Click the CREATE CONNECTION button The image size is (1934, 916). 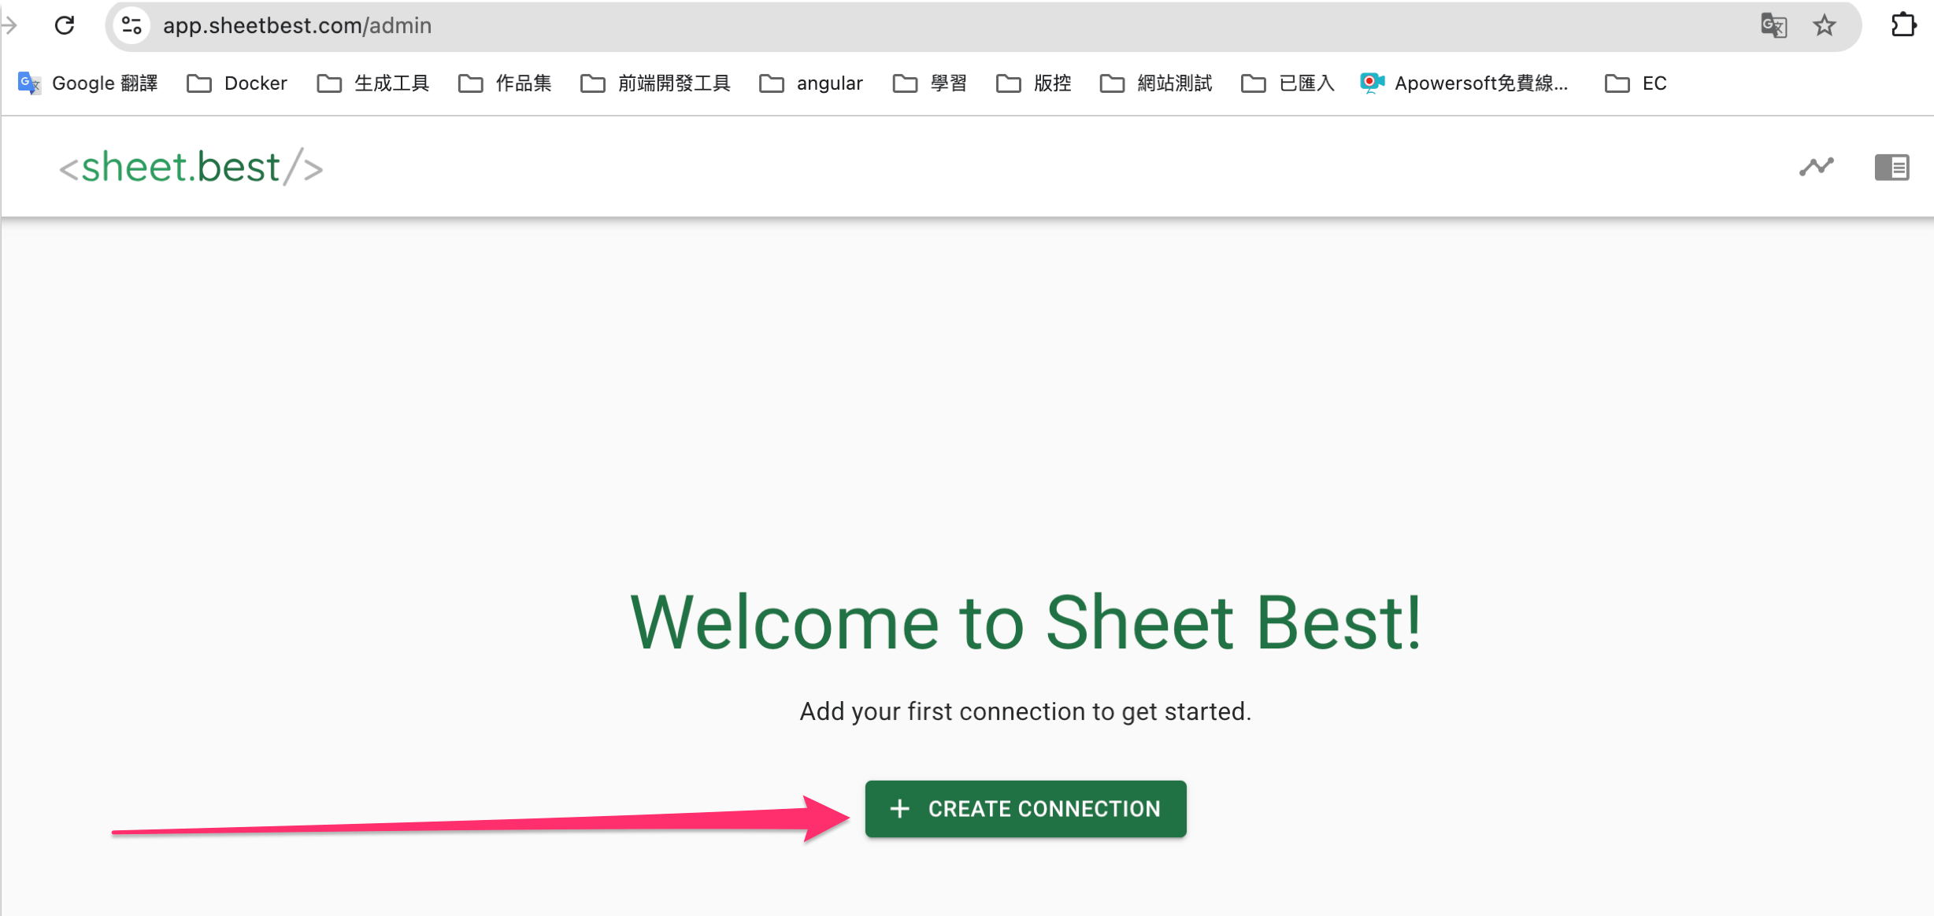pyautogui.click(x=1024, y=808)
